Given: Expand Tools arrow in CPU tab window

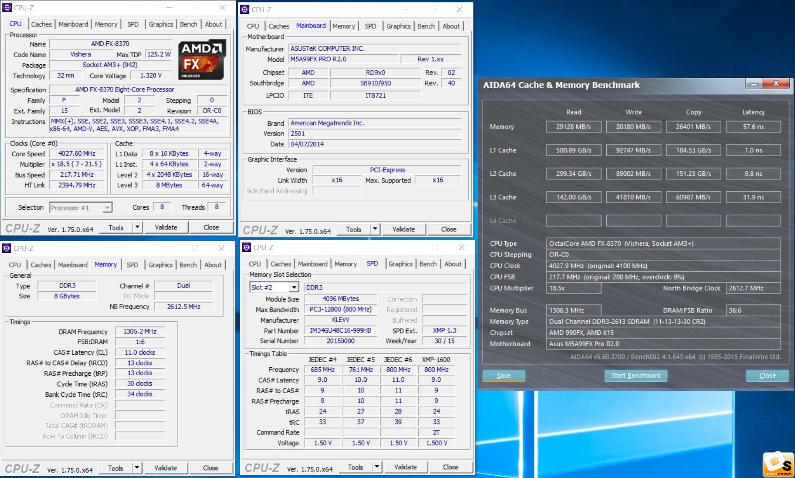Looking at the screenshot, I should coord(137,227).
